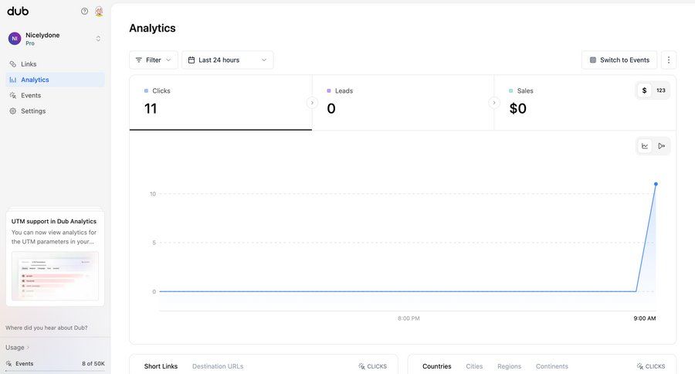Click the arrow between Leads and Sales
The width and height of the screenshot is (695, 374).
(494, 103)
